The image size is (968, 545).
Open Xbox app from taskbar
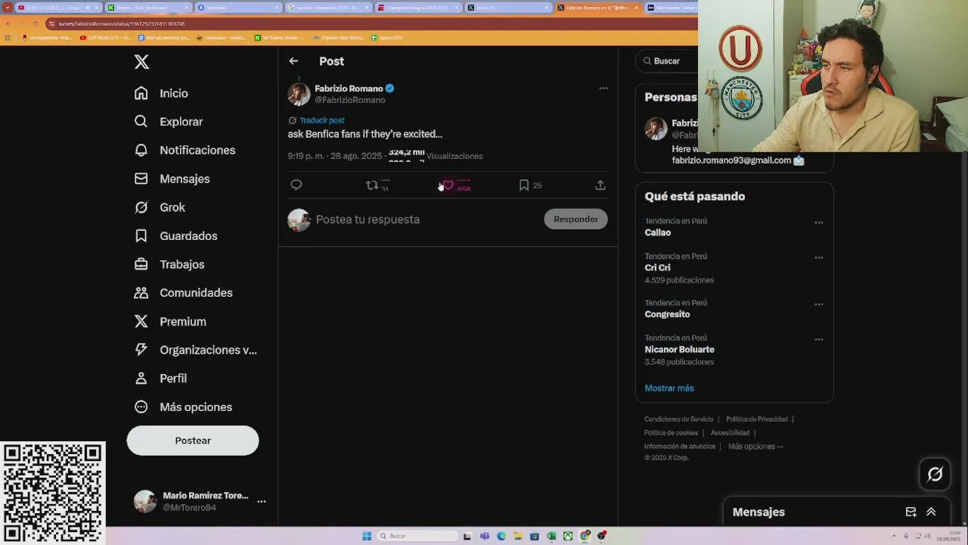568,536
